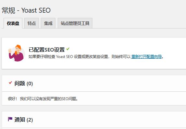This screenshot has width=186, height=129.
Task: Click the 重新打开配置向导 link
Action: (x=146, y=57)
